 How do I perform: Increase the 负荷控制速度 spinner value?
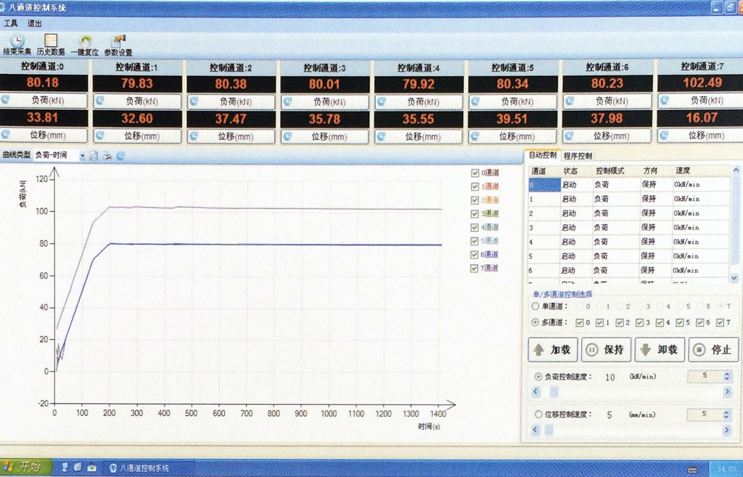point(727,373)
